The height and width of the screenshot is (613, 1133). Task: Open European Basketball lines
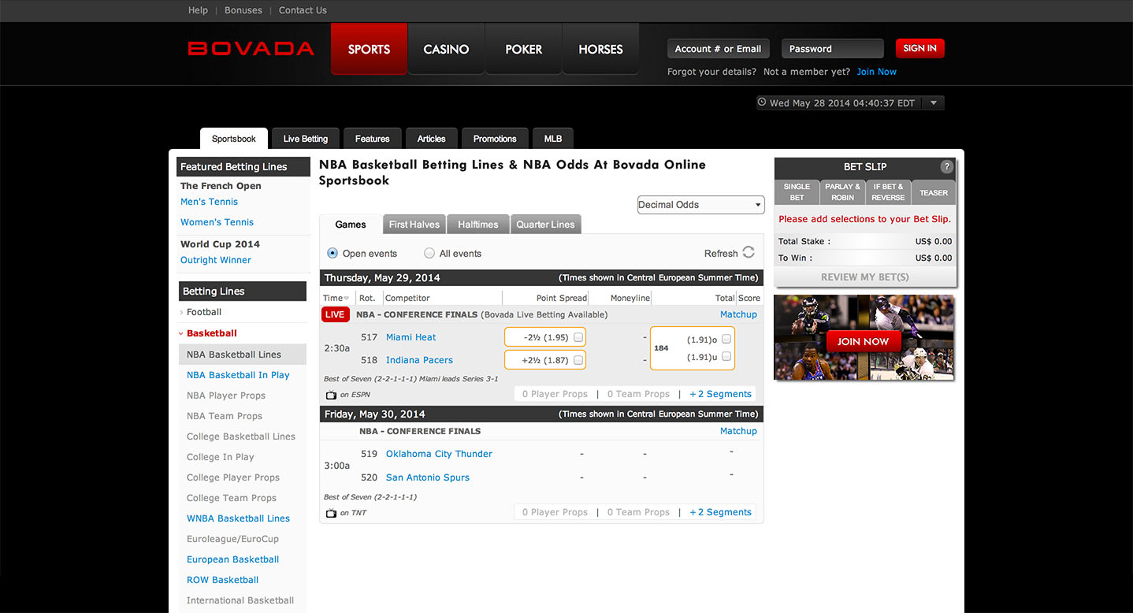point(232,559)
